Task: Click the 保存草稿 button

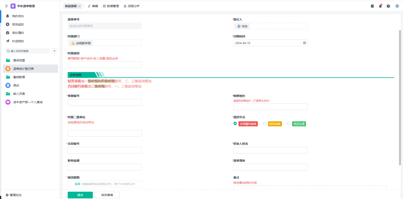Action: pyautogui.click(x=107, y=195)
